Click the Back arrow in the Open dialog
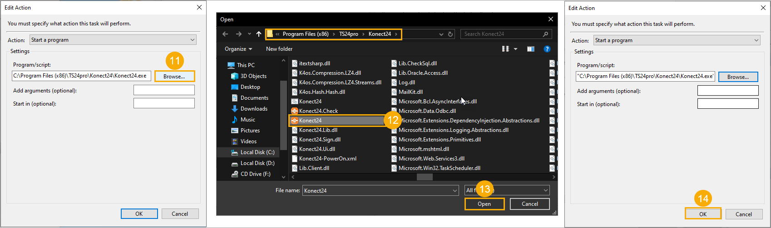Screen dimensions: 771x228 click(x=225, y=34)
